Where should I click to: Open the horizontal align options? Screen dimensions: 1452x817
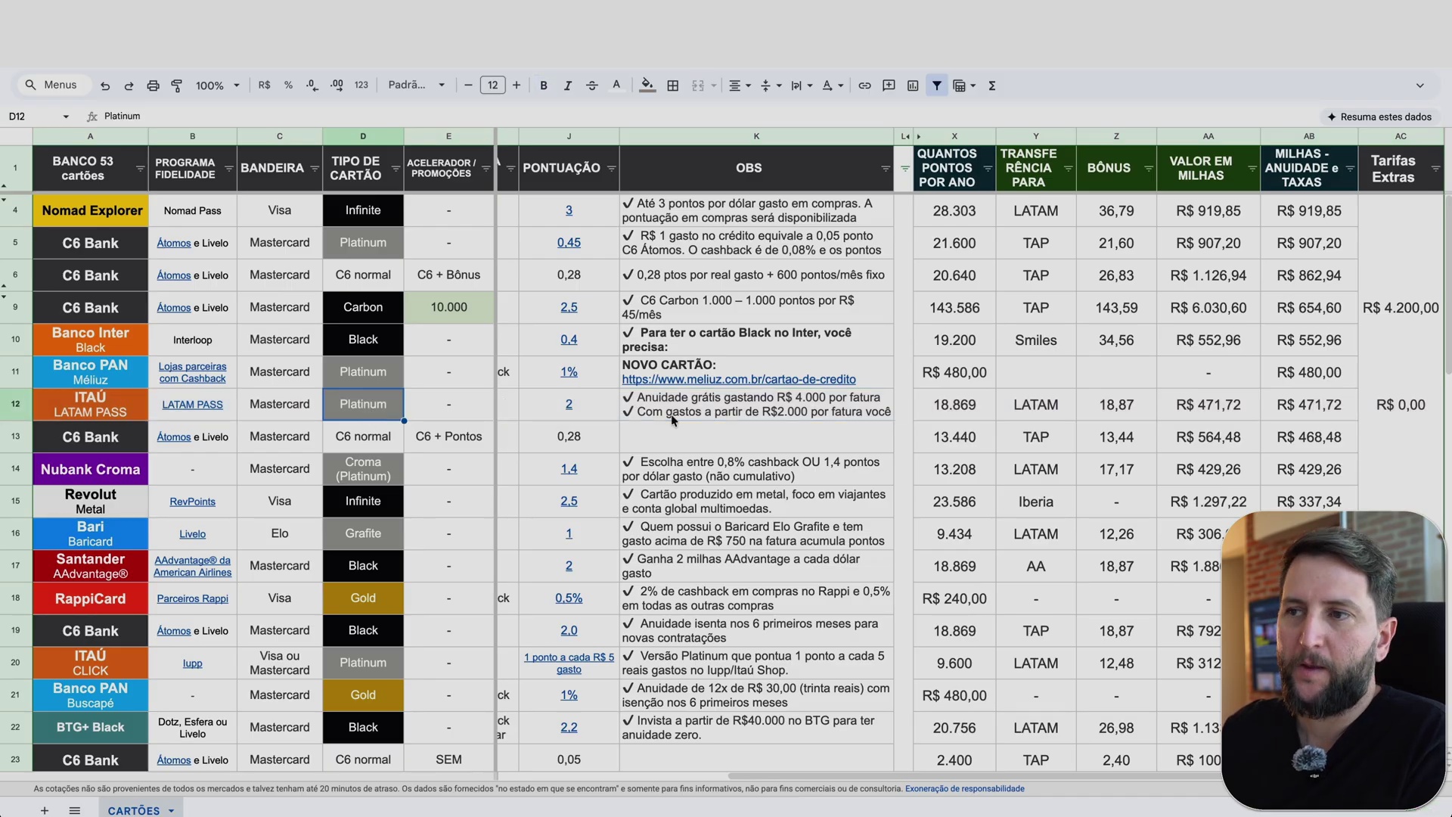point(739,85)
